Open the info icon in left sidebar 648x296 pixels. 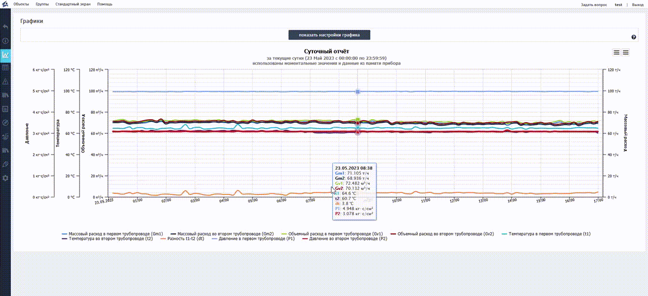coord(5,40)
